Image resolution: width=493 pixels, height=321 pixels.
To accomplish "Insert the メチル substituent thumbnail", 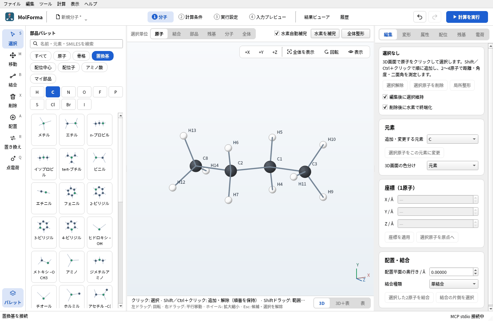I will [44, 129].
